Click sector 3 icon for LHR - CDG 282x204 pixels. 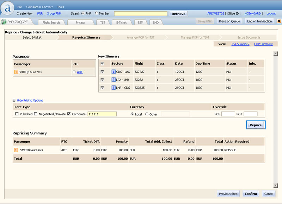click(x=114, y=88)
